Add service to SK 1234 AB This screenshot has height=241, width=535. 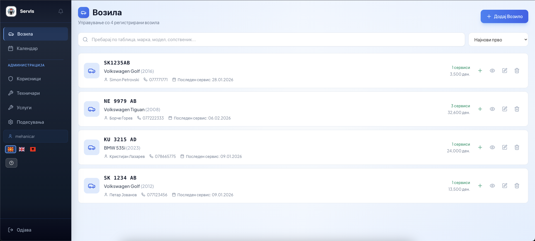480,186
